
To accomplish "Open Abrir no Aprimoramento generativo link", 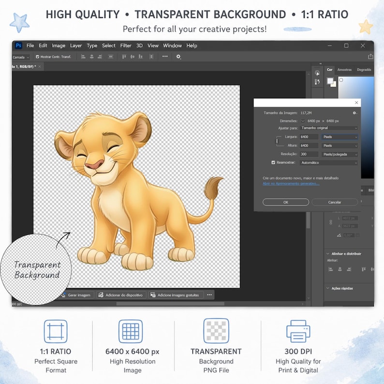I will pyautogui.click(x=291, y=183).
